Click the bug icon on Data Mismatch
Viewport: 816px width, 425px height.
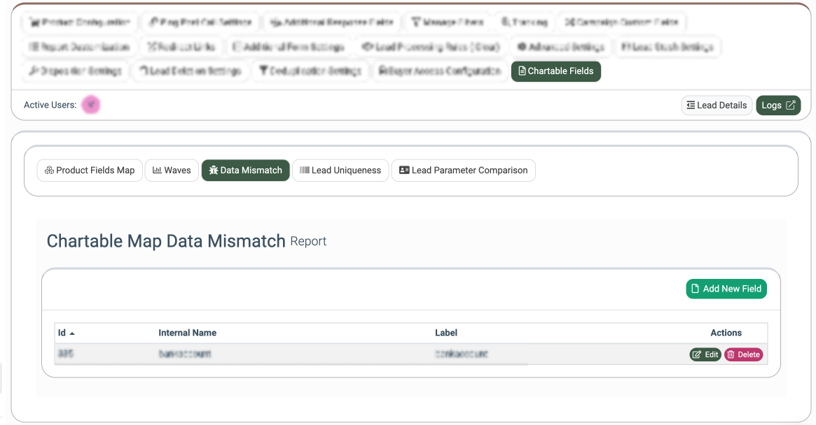click(213, 171)
